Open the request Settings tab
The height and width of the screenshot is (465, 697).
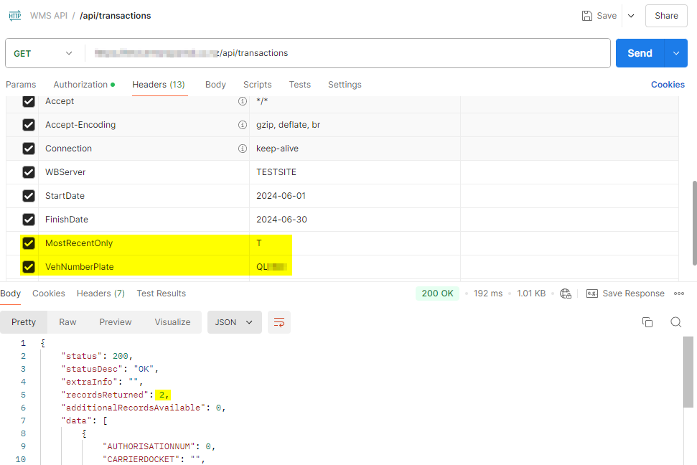pos(345,85)
